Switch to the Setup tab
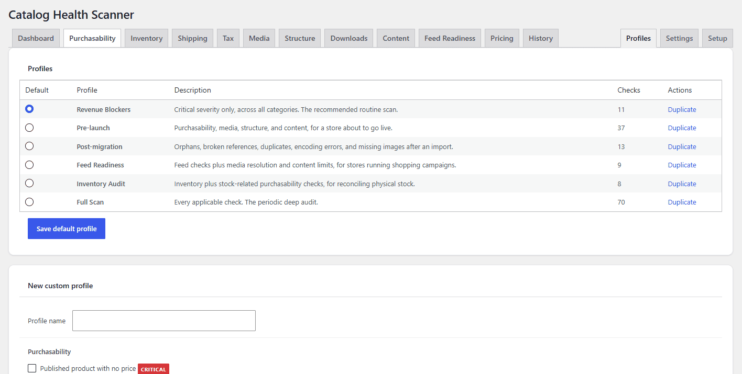Screen dimensions: 742x374 click(x=717, y=38)
